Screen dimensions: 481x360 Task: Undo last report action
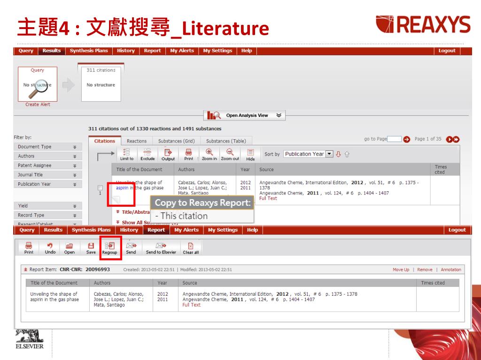coord(50,248)
